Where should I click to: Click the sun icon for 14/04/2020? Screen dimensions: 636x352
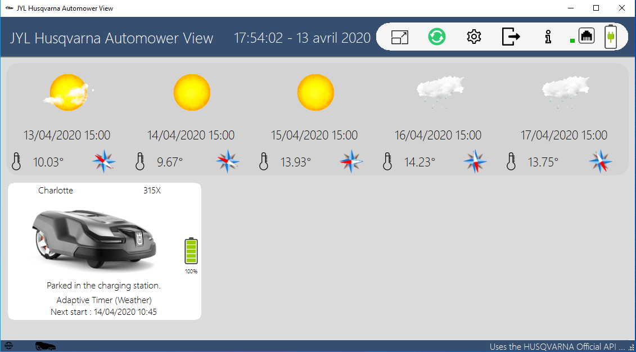point(192,92)
